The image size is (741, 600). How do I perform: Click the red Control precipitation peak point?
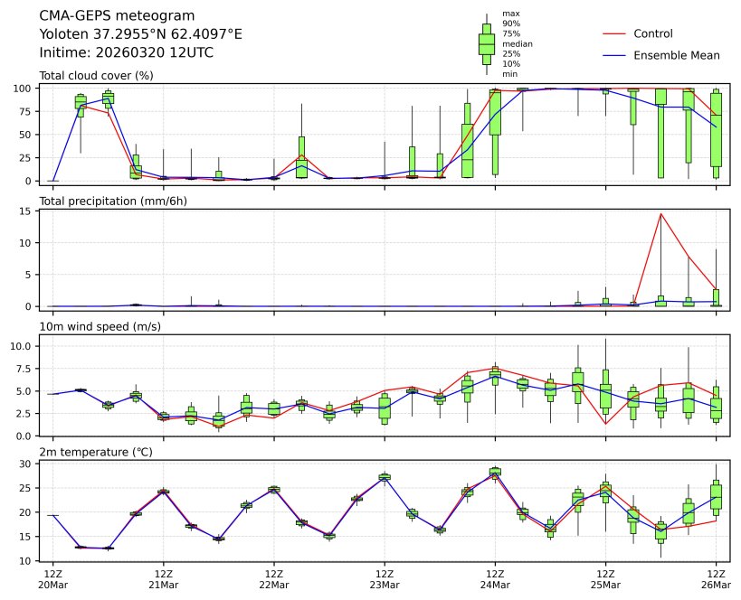[x=661, y=214]
